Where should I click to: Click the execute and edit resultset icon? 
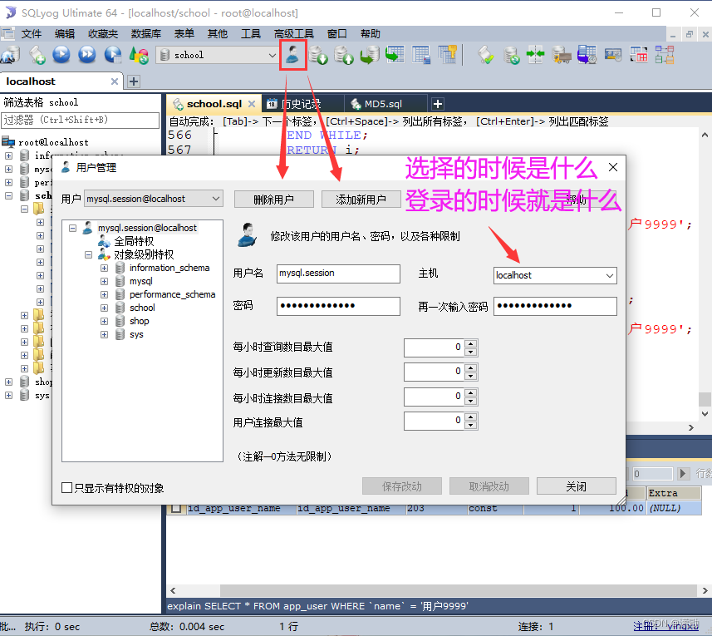(113, 55)
